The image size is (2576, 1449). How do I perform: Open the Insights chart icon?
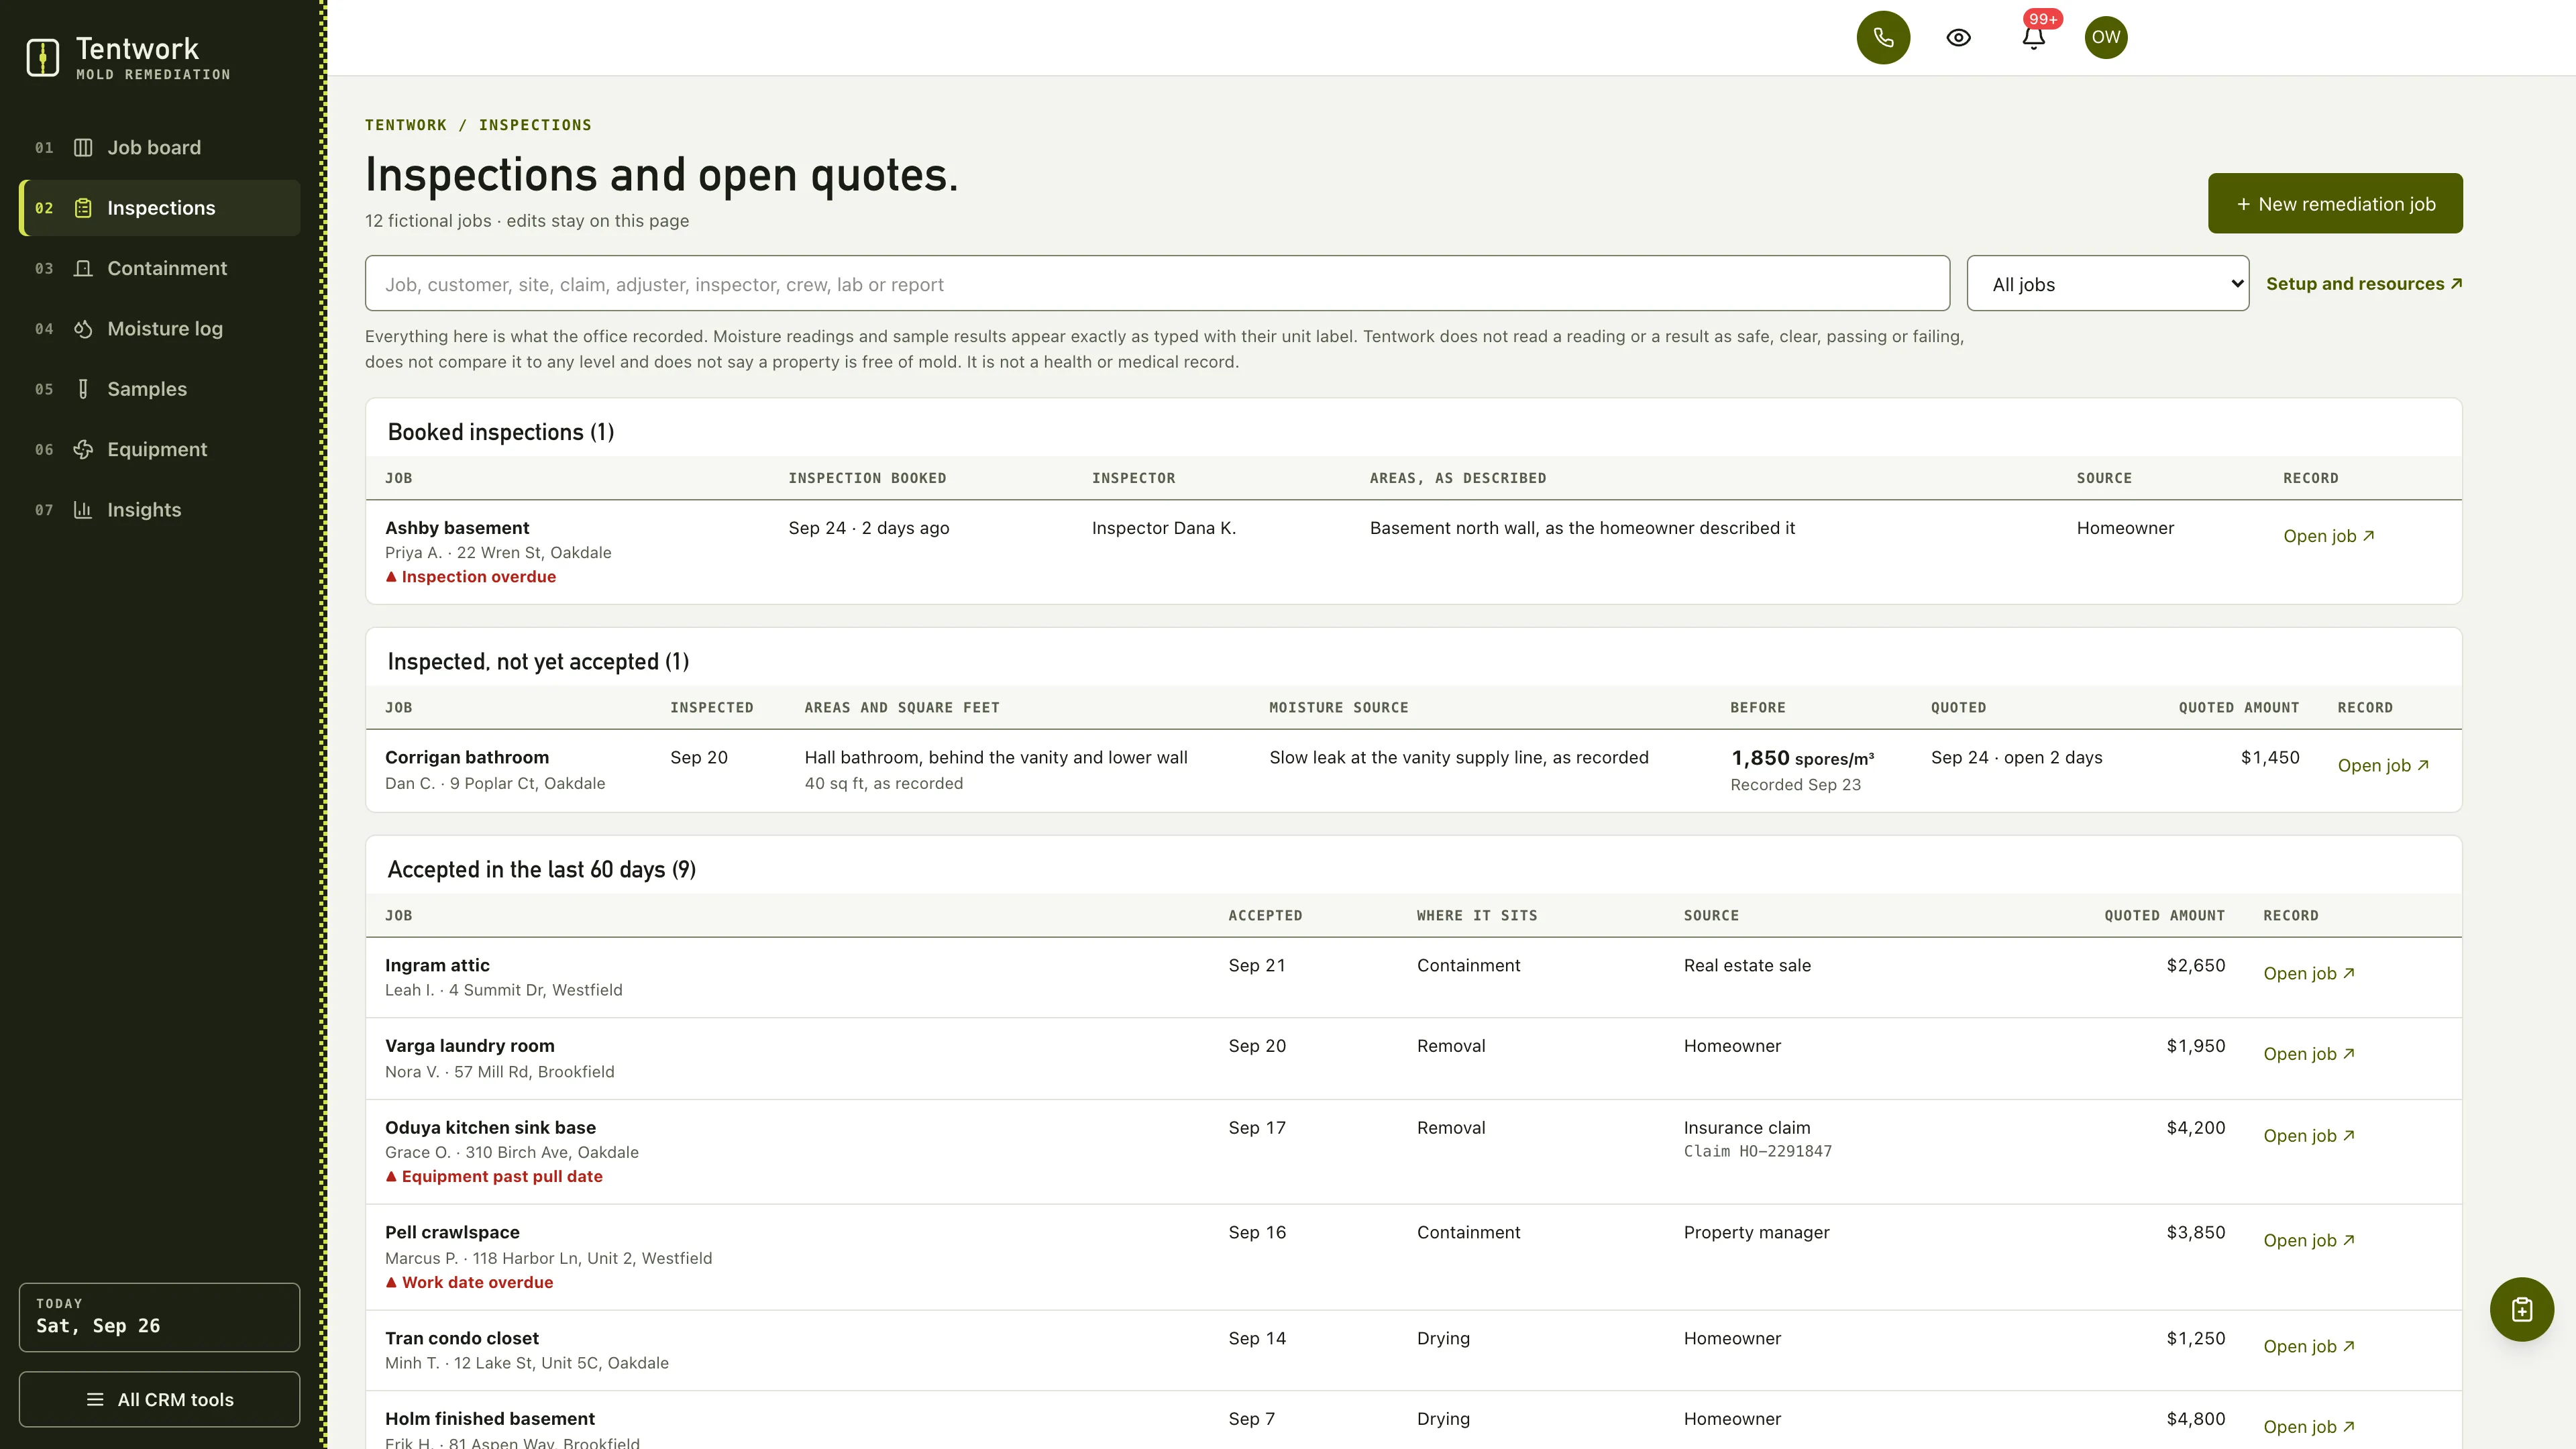pos(83,510)
